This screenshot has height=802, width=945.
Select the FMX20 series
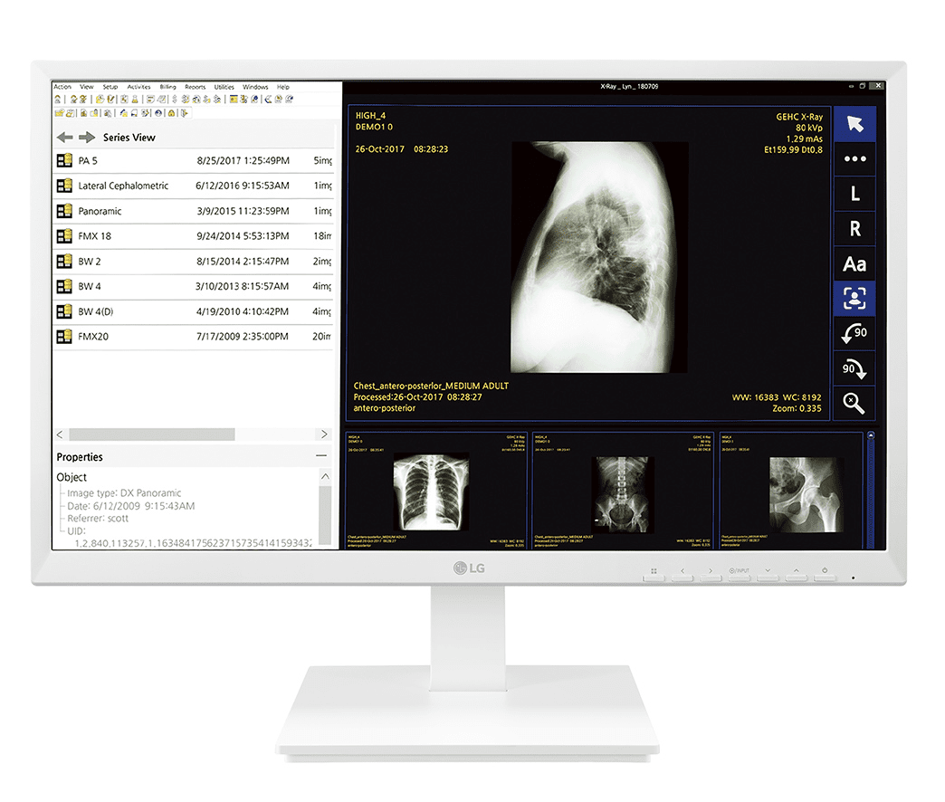pos(193,336)
